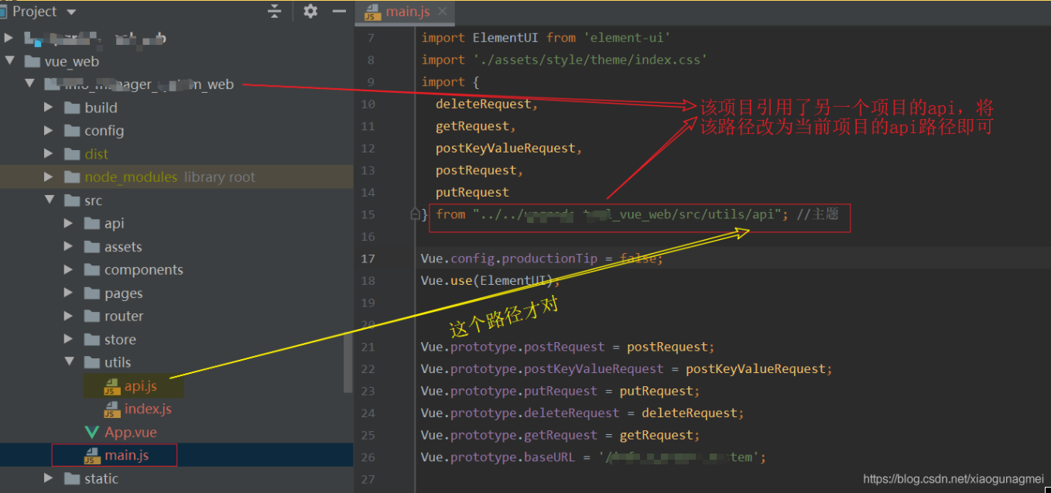
Task: Close the main.js tab
Action: point(443,11)
